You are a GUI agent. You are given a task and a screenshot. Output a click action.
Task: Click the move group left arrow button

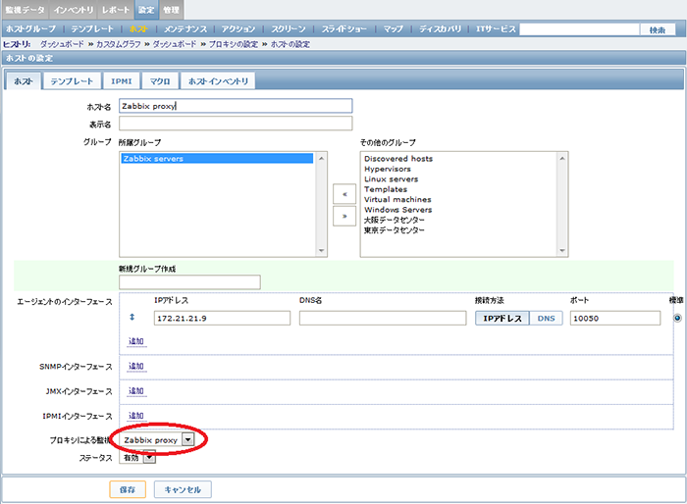tap(343, 194)
